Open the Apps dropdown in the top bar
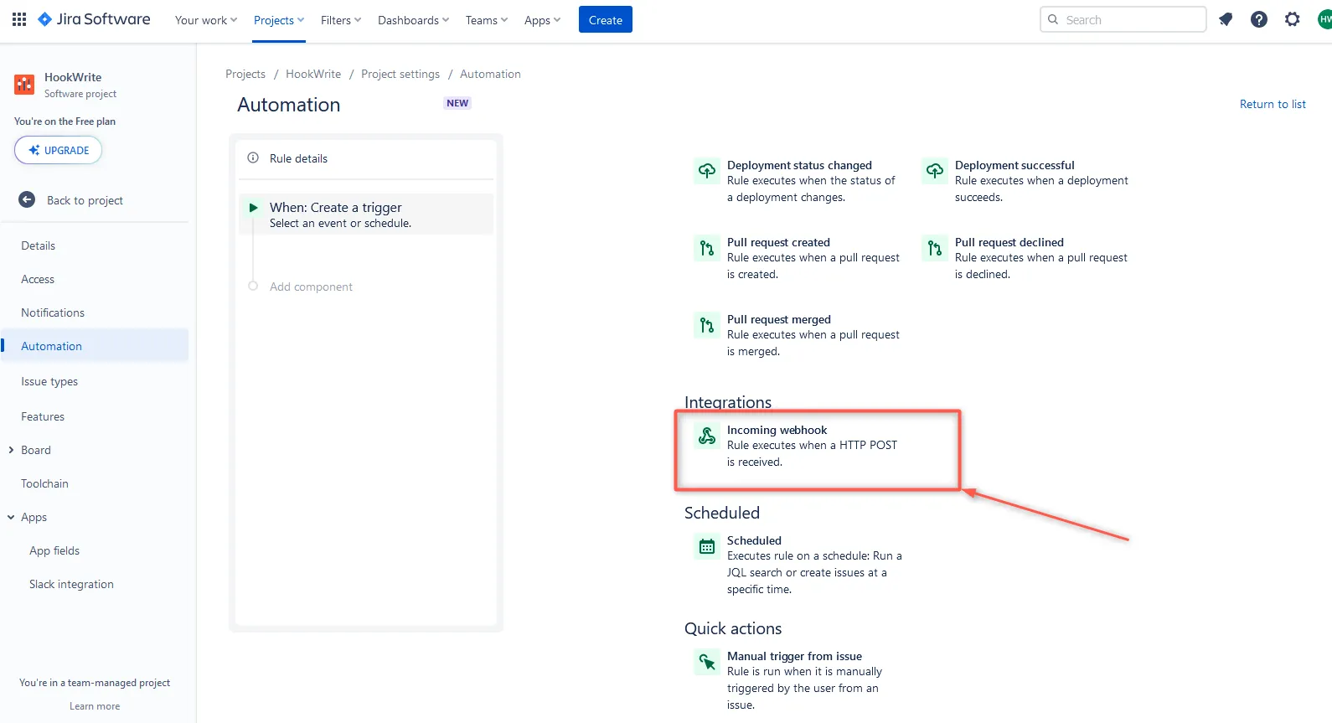This screenshot has height=723, width=1332. coord(542,20)
